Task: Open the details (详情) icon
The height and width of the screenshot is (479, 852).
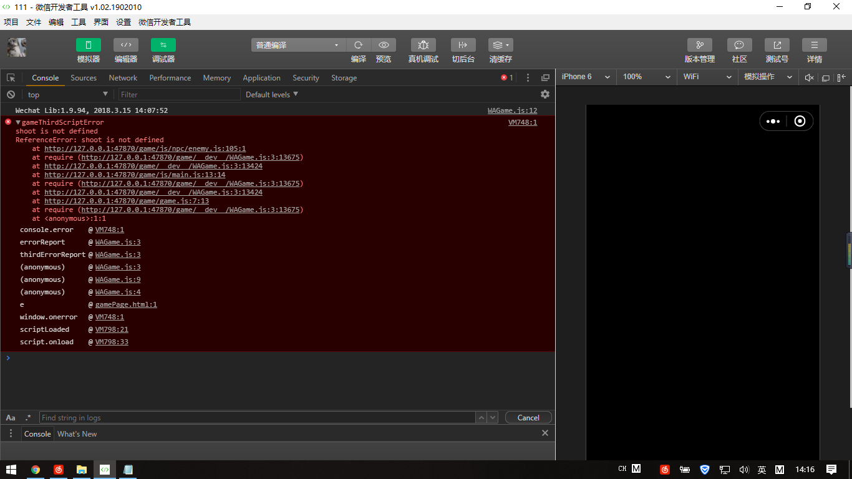Action: 815,45
